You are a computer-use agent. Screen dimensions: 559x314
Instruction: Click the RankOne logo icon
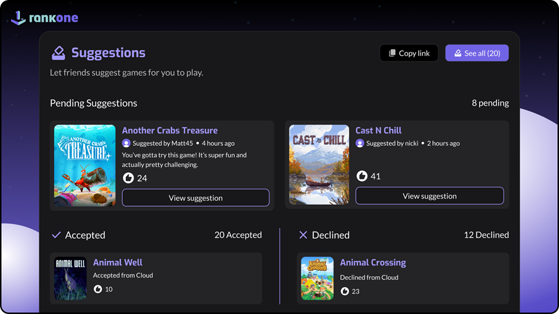19,18
